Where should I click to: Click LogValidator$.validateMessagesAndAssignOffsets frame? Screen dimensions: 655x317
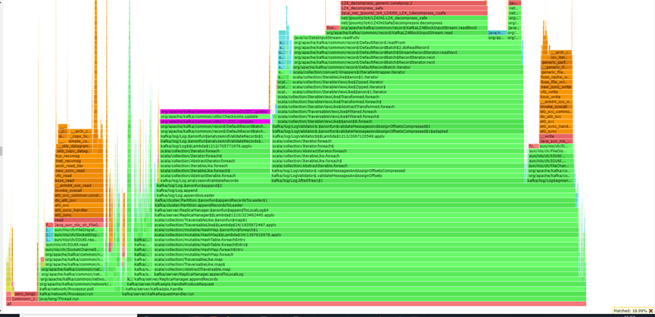pos(398,176)
